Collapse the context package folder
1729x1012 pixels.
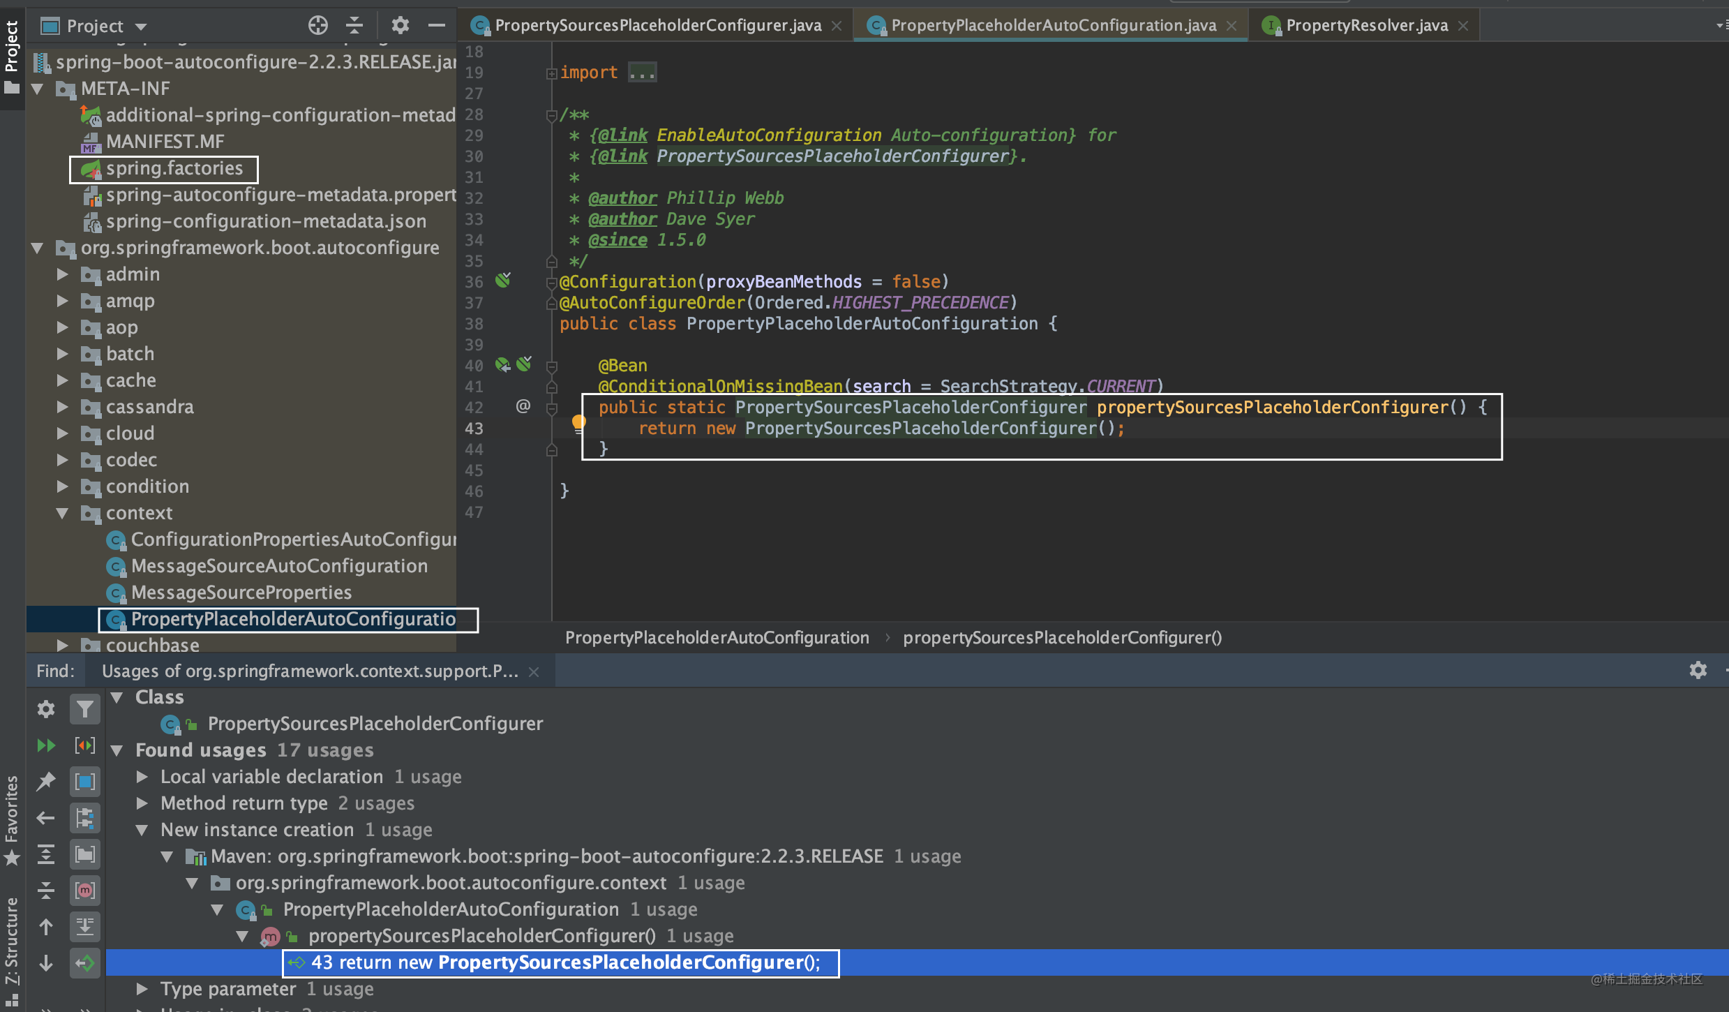coord(62,513)
